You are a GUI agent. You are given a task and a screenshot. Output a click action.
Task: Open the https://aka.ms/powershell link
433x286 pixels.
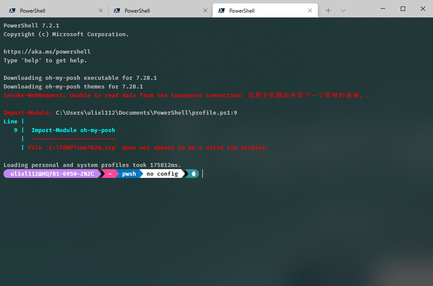click(47, 51)
